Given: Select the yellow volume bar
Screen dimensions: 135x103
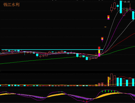Looking at the screenshot, I should pos(109,81).
